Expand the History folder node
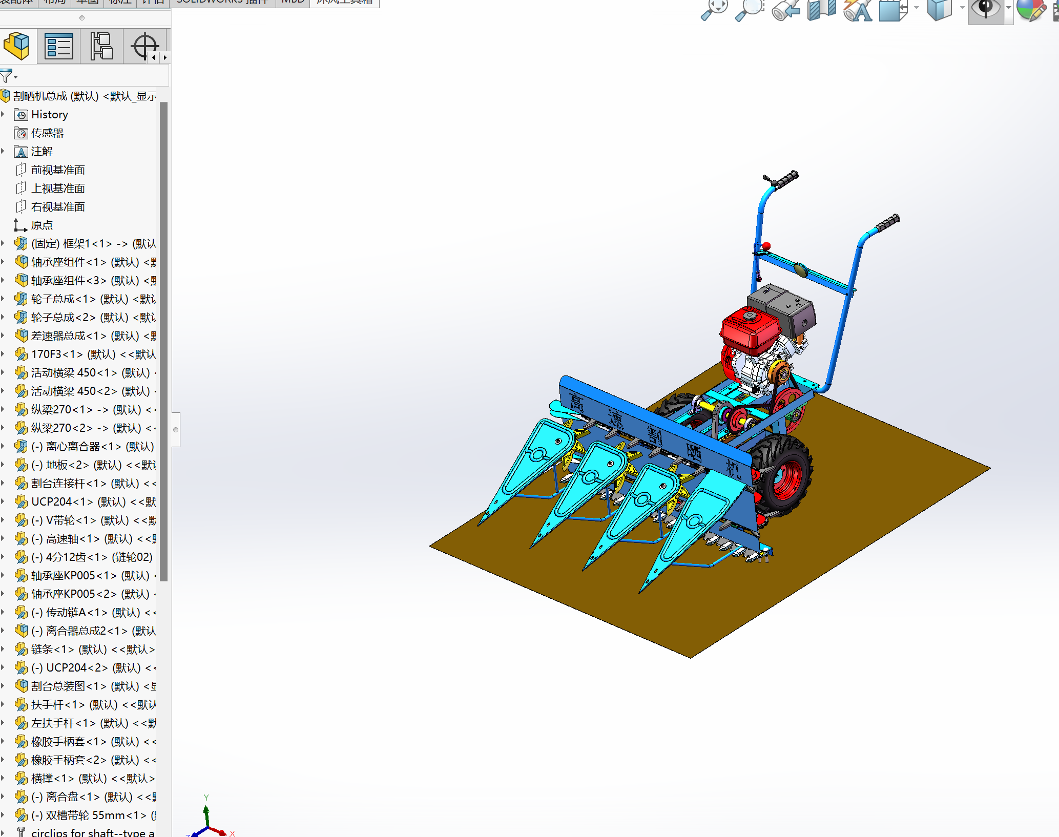Screen dimensions: 1059x837 [x=3, y=114]
